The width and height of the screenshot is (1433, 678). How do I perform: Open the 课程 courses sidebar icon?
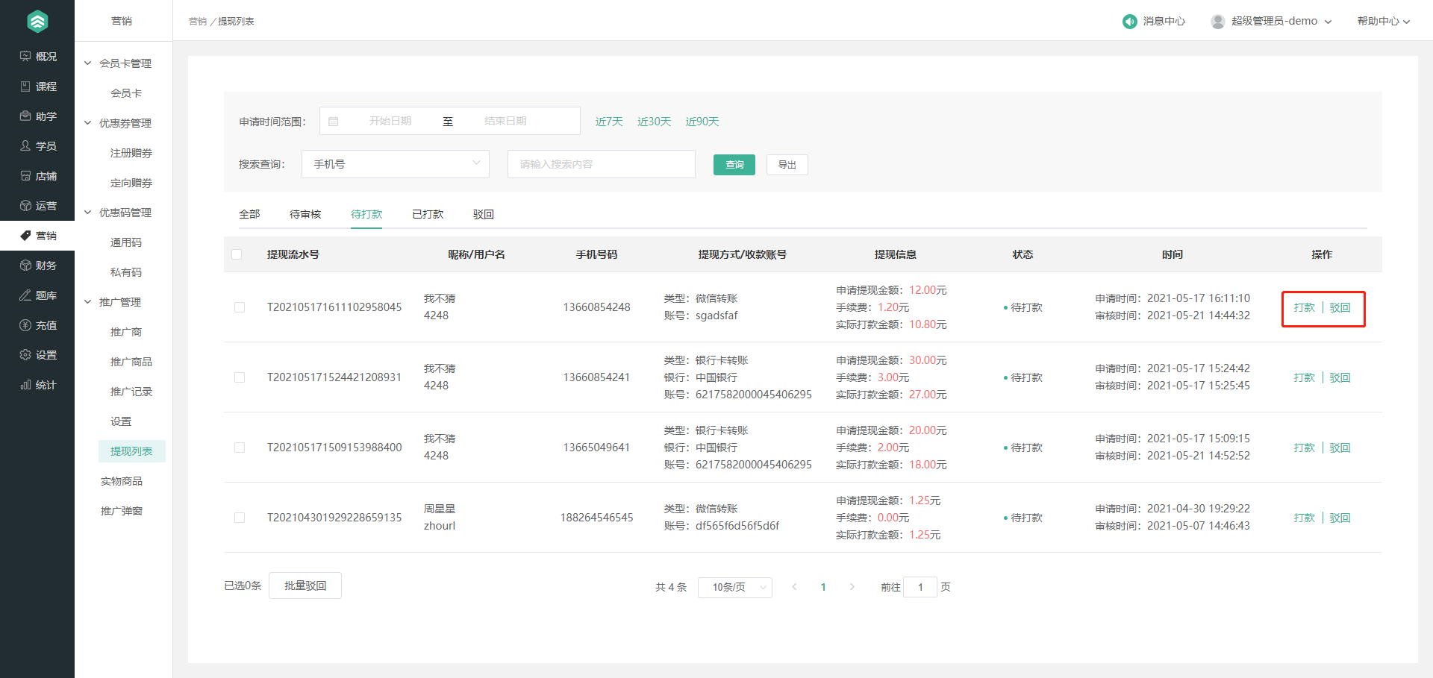(x=25, y=87)
